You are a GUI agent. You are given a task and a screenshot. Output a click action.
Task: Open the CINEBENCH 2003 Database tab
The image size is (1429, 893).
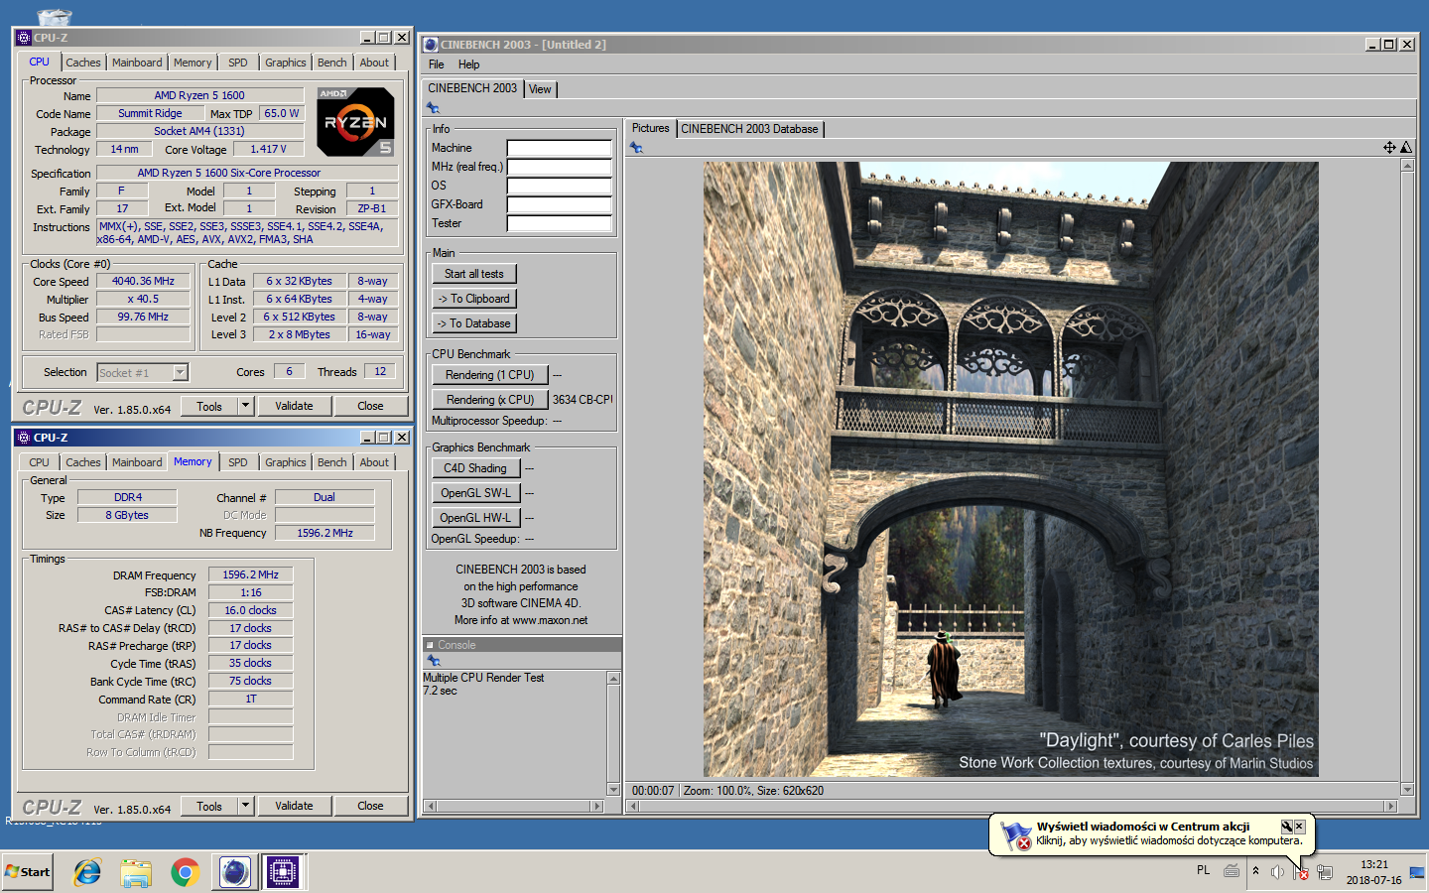749,129
